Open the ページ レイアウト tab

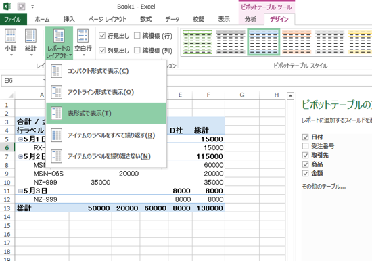coord(108,19)
